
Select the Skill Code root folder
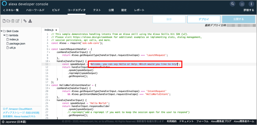pos(13,31)
